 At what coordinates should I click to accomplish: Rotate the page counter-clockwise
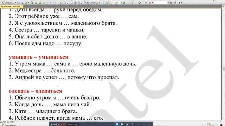(61, 3)
